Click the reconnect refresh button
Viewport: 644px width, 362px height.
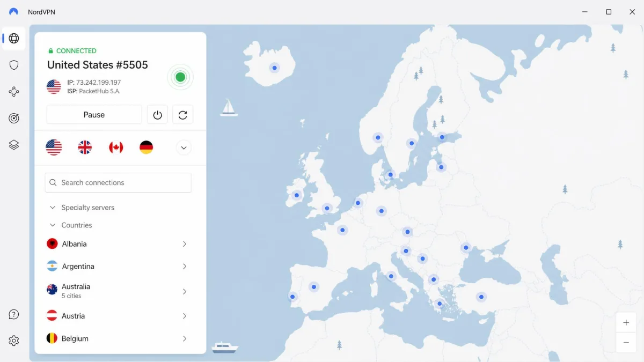click(182, 115)
